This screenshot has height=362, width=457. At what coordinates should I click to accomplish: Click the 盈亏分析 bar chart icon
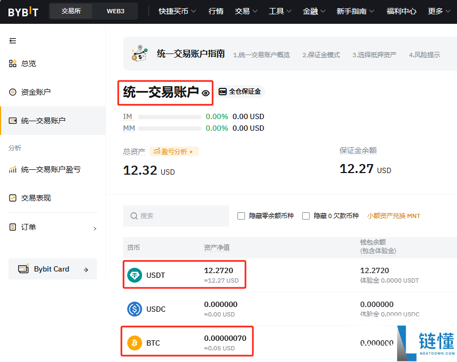coord(157,151)
